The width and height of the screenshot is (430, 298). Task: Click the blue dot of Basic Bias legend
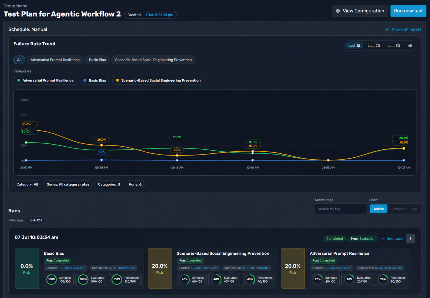coord(85,80)
